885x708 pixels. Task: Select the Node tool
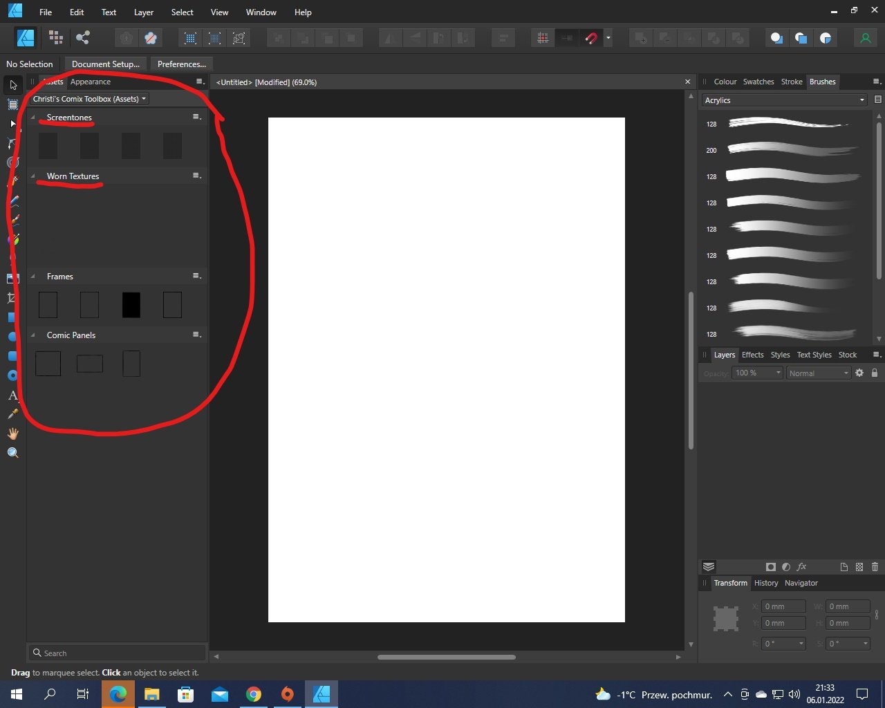click(x=12, y=124)
